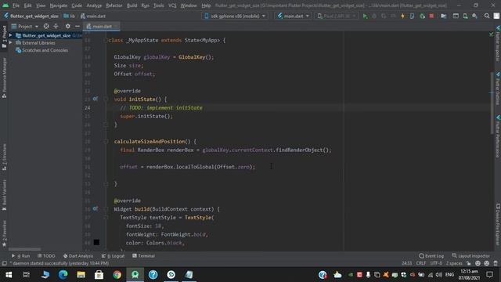Open the Project view mode dropdown
Viewport: 501px width, 282px height.
[25, 26]
